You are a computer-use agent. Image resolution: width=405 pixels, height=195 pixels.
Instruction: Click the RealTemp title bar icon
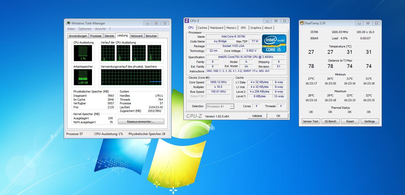302,23
